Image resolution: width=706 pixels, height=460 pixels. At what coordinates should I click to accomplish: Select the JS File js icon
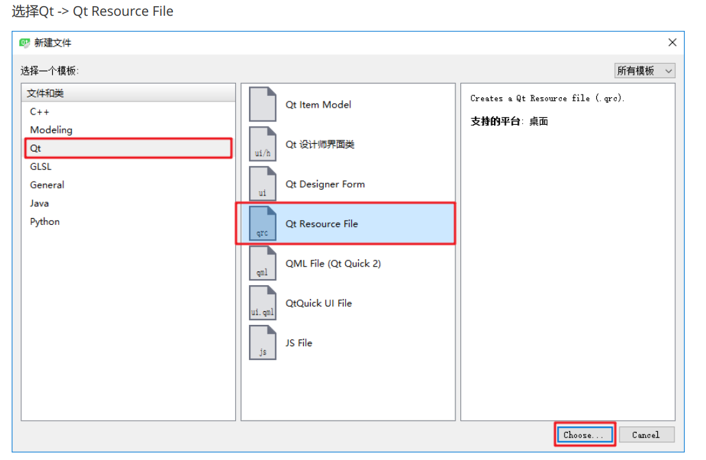(x=262, y=343)
